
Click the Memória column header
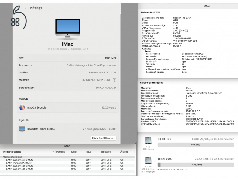60,152
